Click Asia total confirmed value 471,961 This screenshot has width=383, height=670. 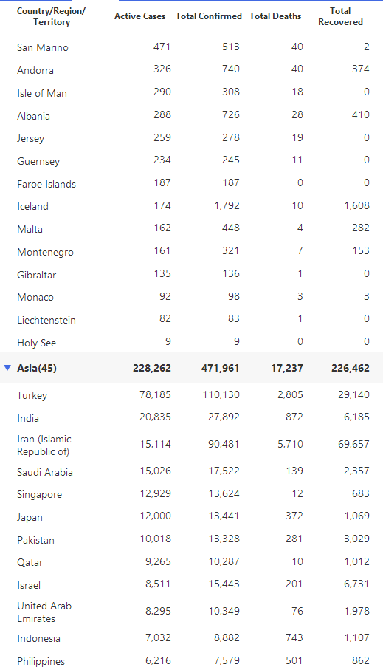point(221,368)
